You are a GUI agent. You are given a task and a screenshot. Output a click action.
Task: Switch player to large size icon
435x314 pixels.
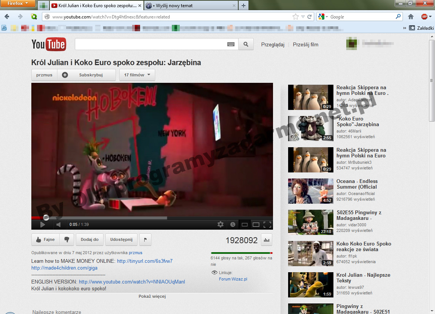[256, 225]
